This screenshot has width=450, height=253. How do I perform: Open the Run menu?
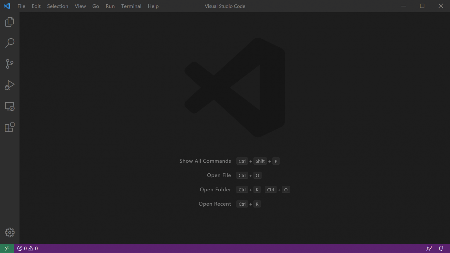click(110, 6)
